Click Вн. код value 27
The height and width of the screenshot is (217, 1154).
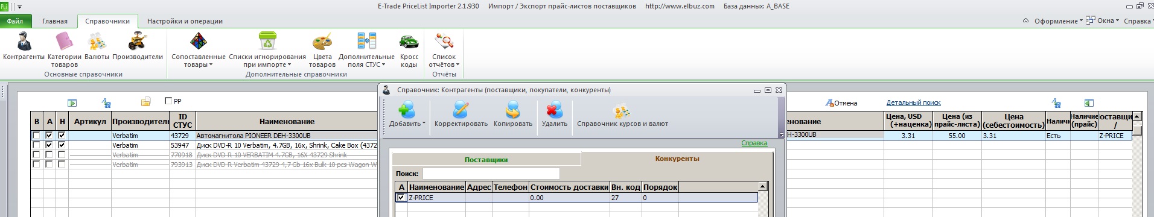coord(625,198)
